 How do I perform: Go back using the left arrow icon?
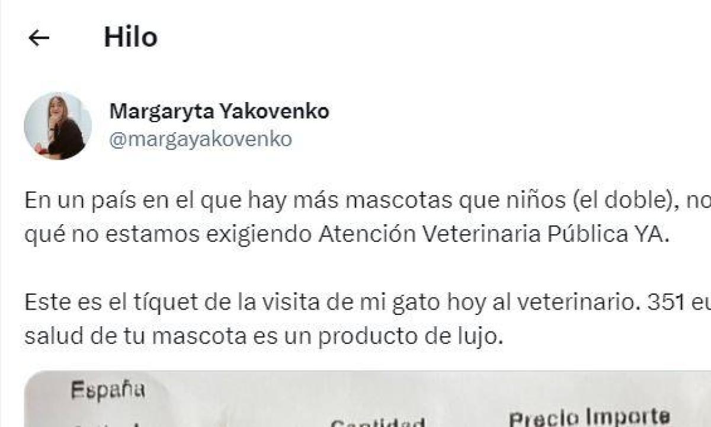(x=39, y=38)
